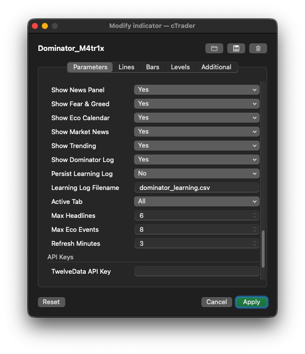This screenshot has width=305, height=354.
Task: Click the parameters list vertical scrollbar
Action: 263,249
